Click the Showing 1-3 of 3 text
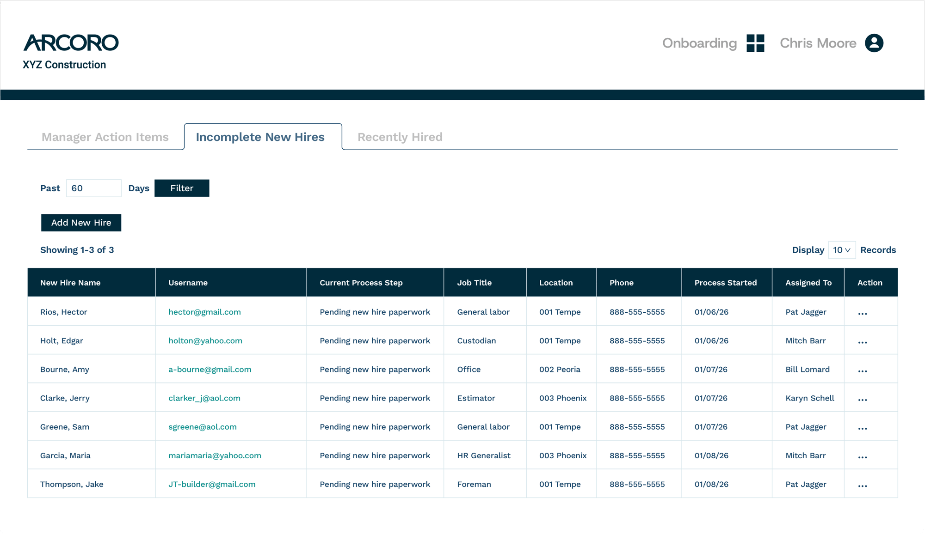Screen dimensions: 925x534 (x=77, y=250)
